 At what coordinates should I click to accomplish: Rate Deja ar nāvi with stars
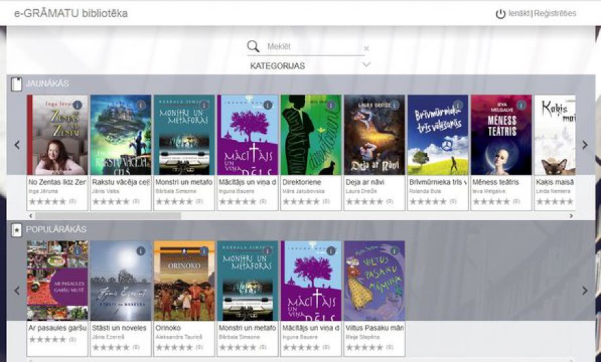click(364, 202)
